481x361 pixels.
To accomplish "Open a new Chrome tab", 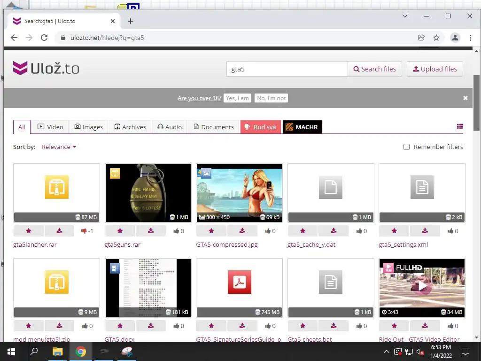I will [x=131, y=21].
